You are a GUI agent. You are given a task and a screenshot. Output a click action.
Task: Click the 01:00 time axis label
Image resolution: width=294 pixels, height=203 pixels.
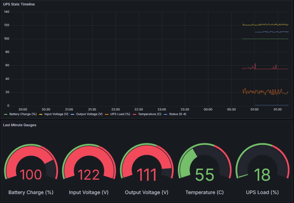point(254,109)
